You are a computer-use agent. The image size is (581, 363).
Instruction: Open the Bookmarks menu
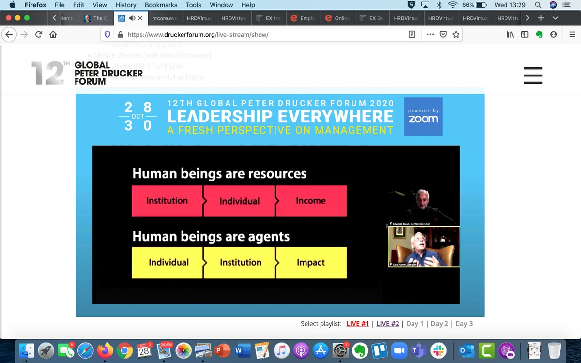pyautogui.click(x=162, y=5)
